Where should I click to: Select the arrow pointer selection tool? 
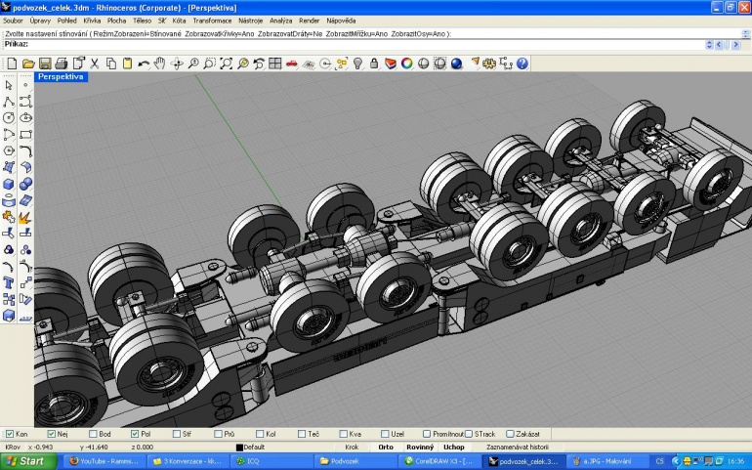(9, 85)
